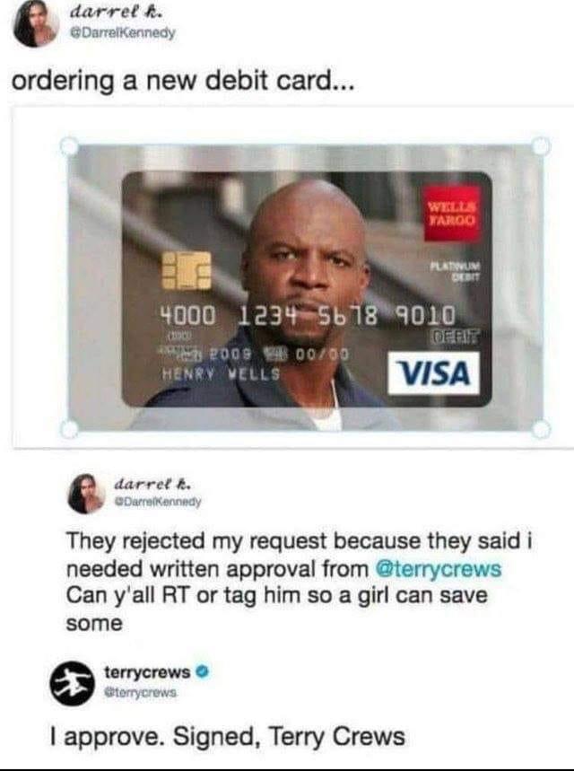574x771 pixels.
Task: Open the @terrycrews mention link
Action: coord(439,569)
